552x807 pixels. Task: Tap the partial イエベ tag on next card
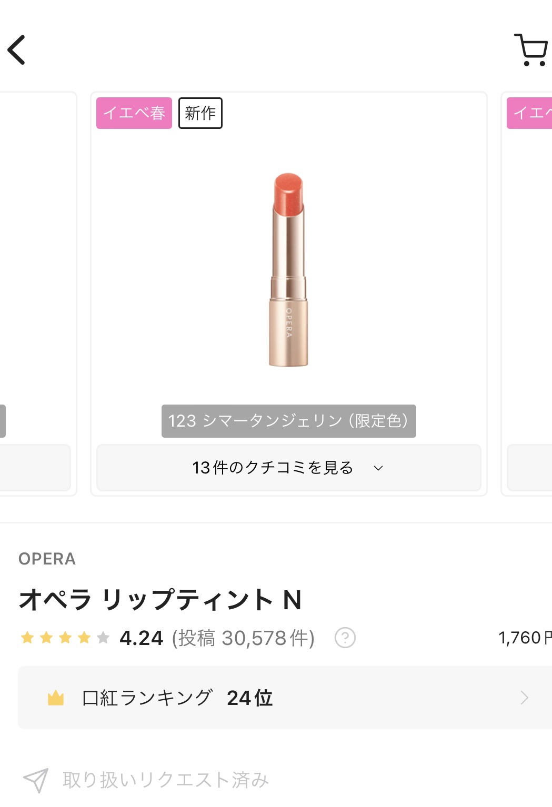[x=530, y=113]
